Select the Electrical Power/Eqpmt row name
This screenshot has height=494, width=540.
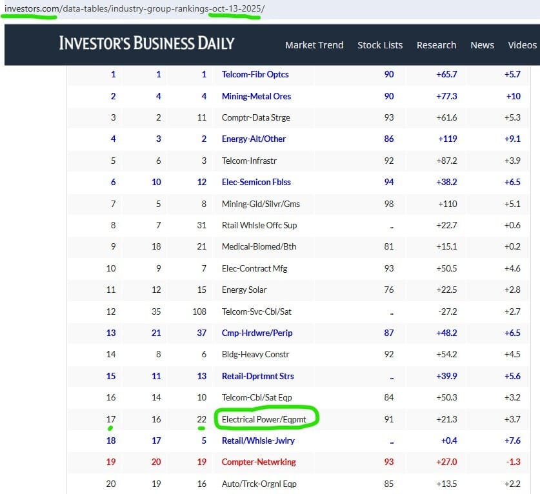click(x=264, y=419)
